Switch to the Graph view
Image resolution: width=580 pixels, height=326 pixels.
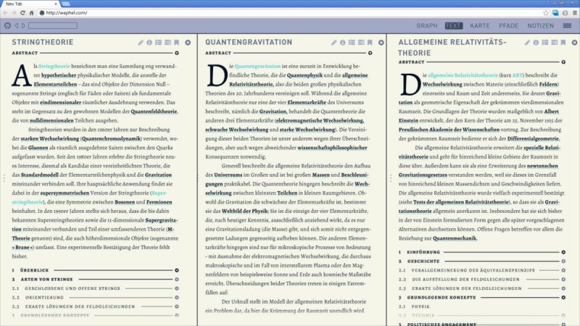click(427, 26)
